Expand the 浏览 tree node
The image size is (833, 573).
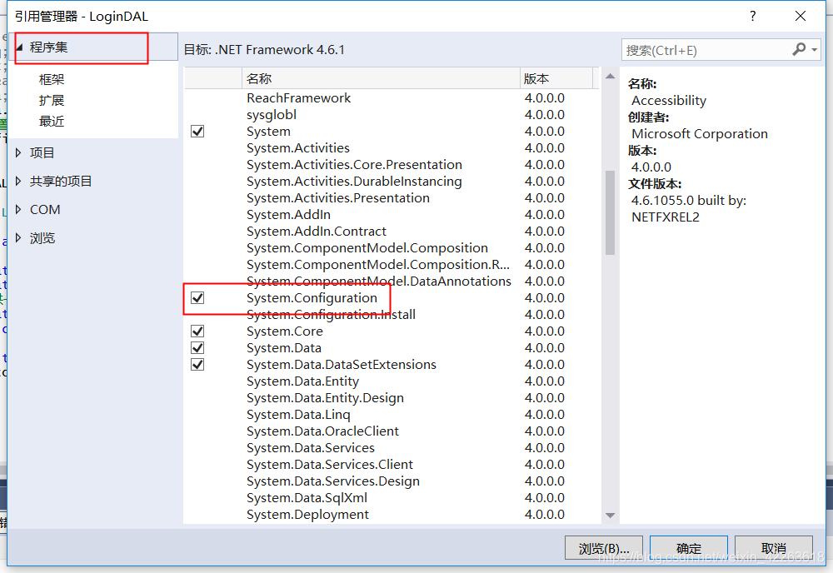click(x=18, y=238)
